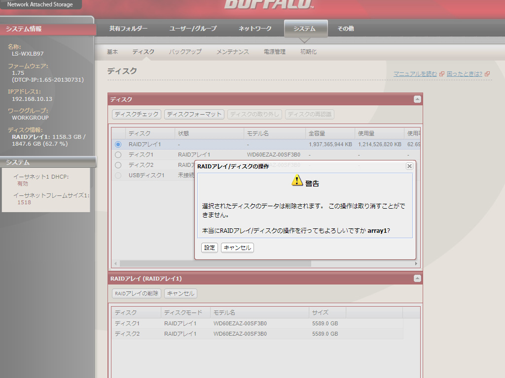505x378 pixels.
Task: Collapse the ディスク panel with arrow icon
Action: tap(417, 99)
